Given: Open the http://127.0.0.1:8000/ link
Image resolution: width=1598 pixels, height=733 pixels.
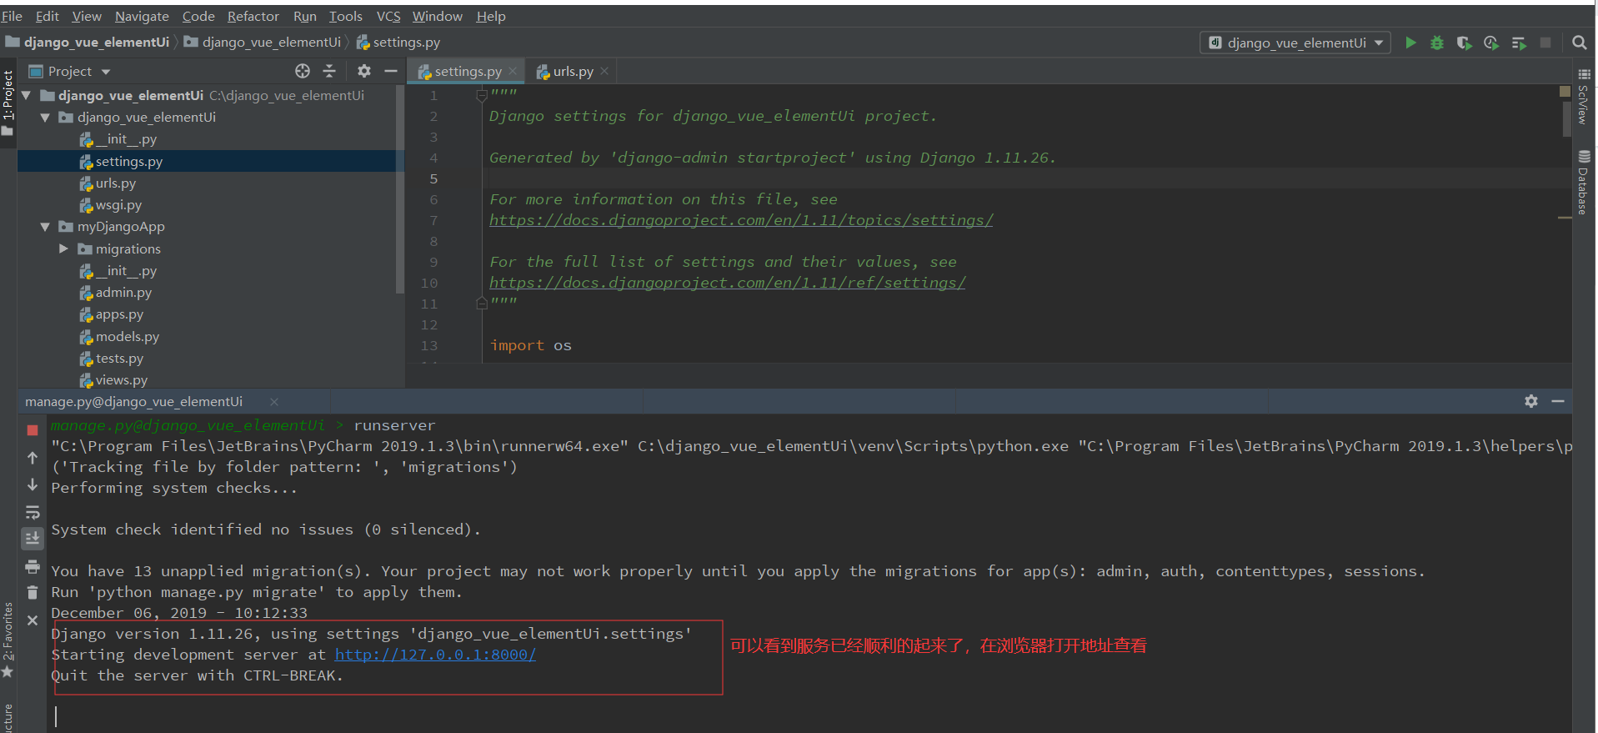Looking at the screenshot, I should 435,655.
